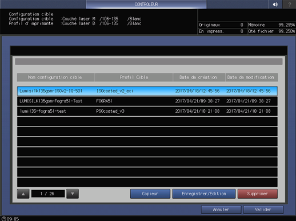Click the Date de création column header

(199, 77)
